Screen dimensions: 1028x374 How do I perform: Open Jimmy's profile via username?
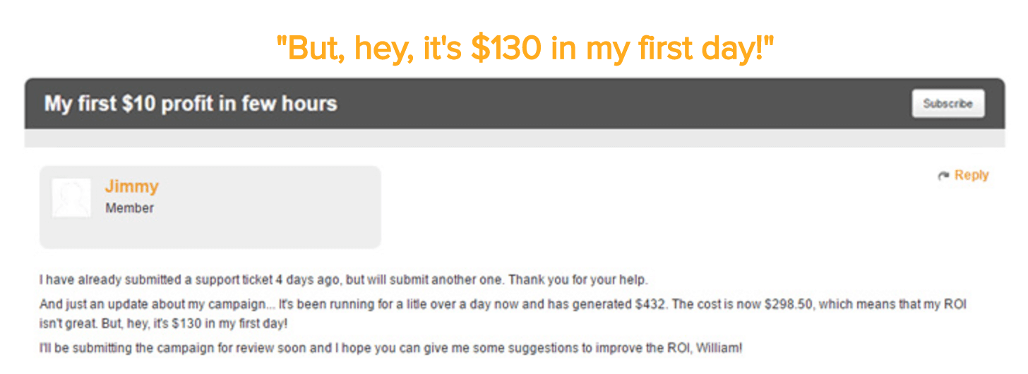[132, 186]
